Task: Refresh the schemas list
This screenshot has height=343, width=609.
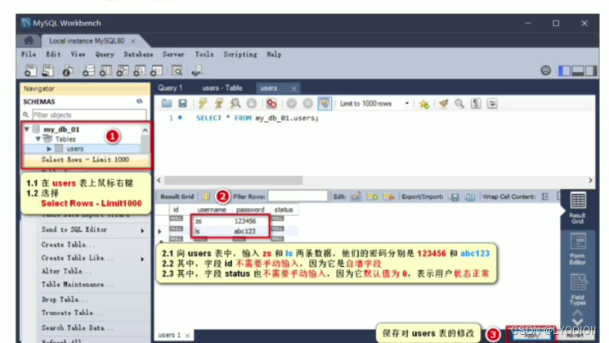Action: (x=140, y=102)
